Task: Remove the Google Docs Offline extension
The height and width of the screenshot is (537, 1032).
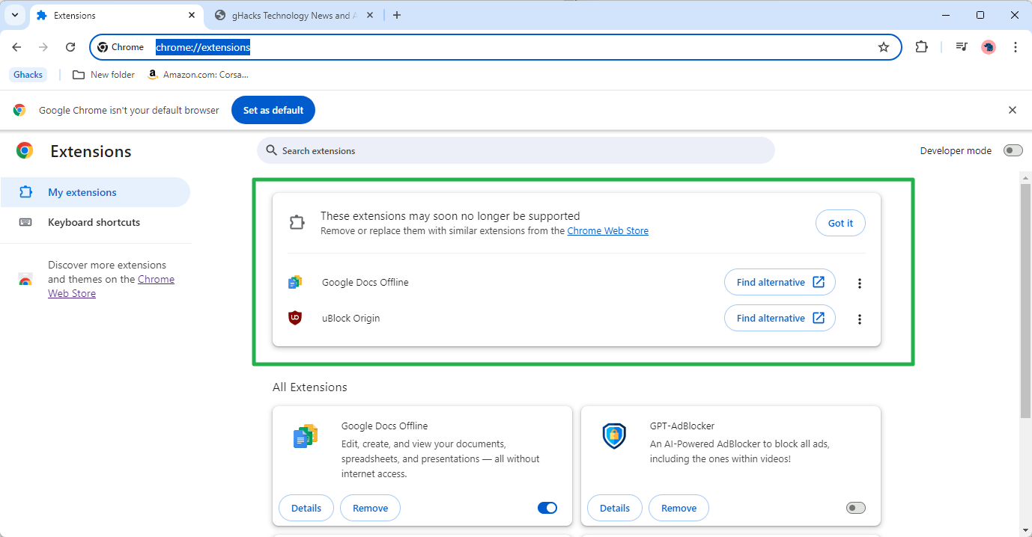Action: tap(371, 508)
